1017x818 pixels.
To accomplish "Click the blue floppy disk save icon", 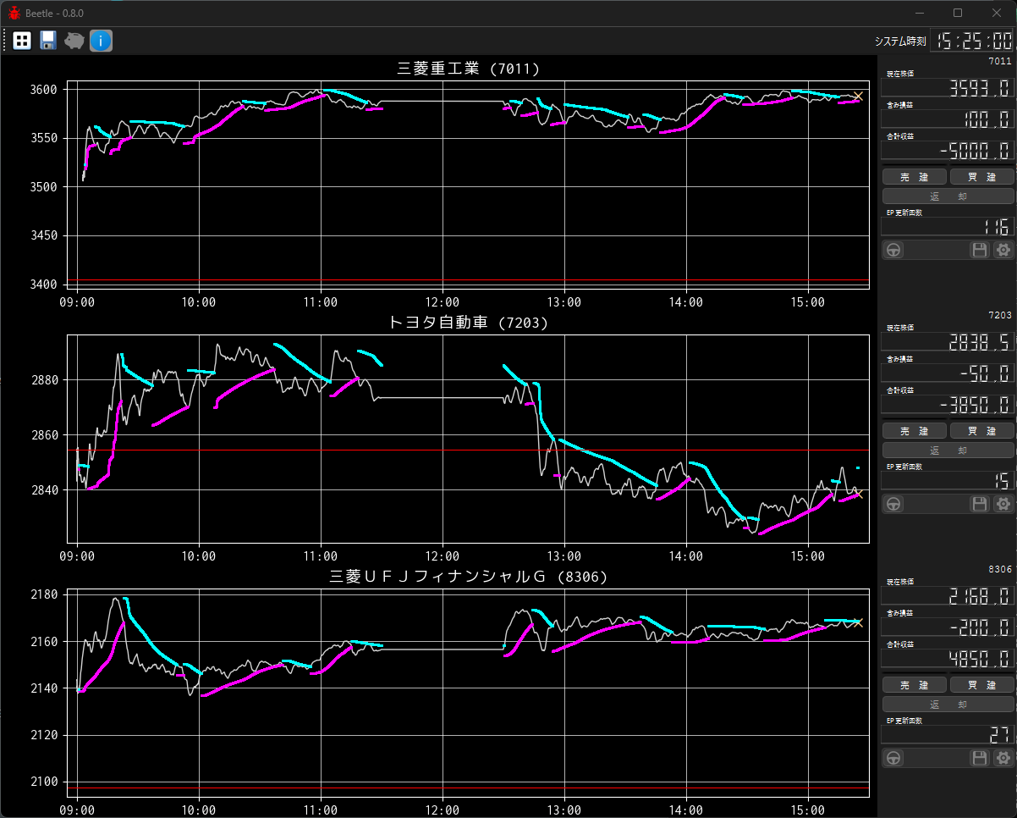I will 48,40.
